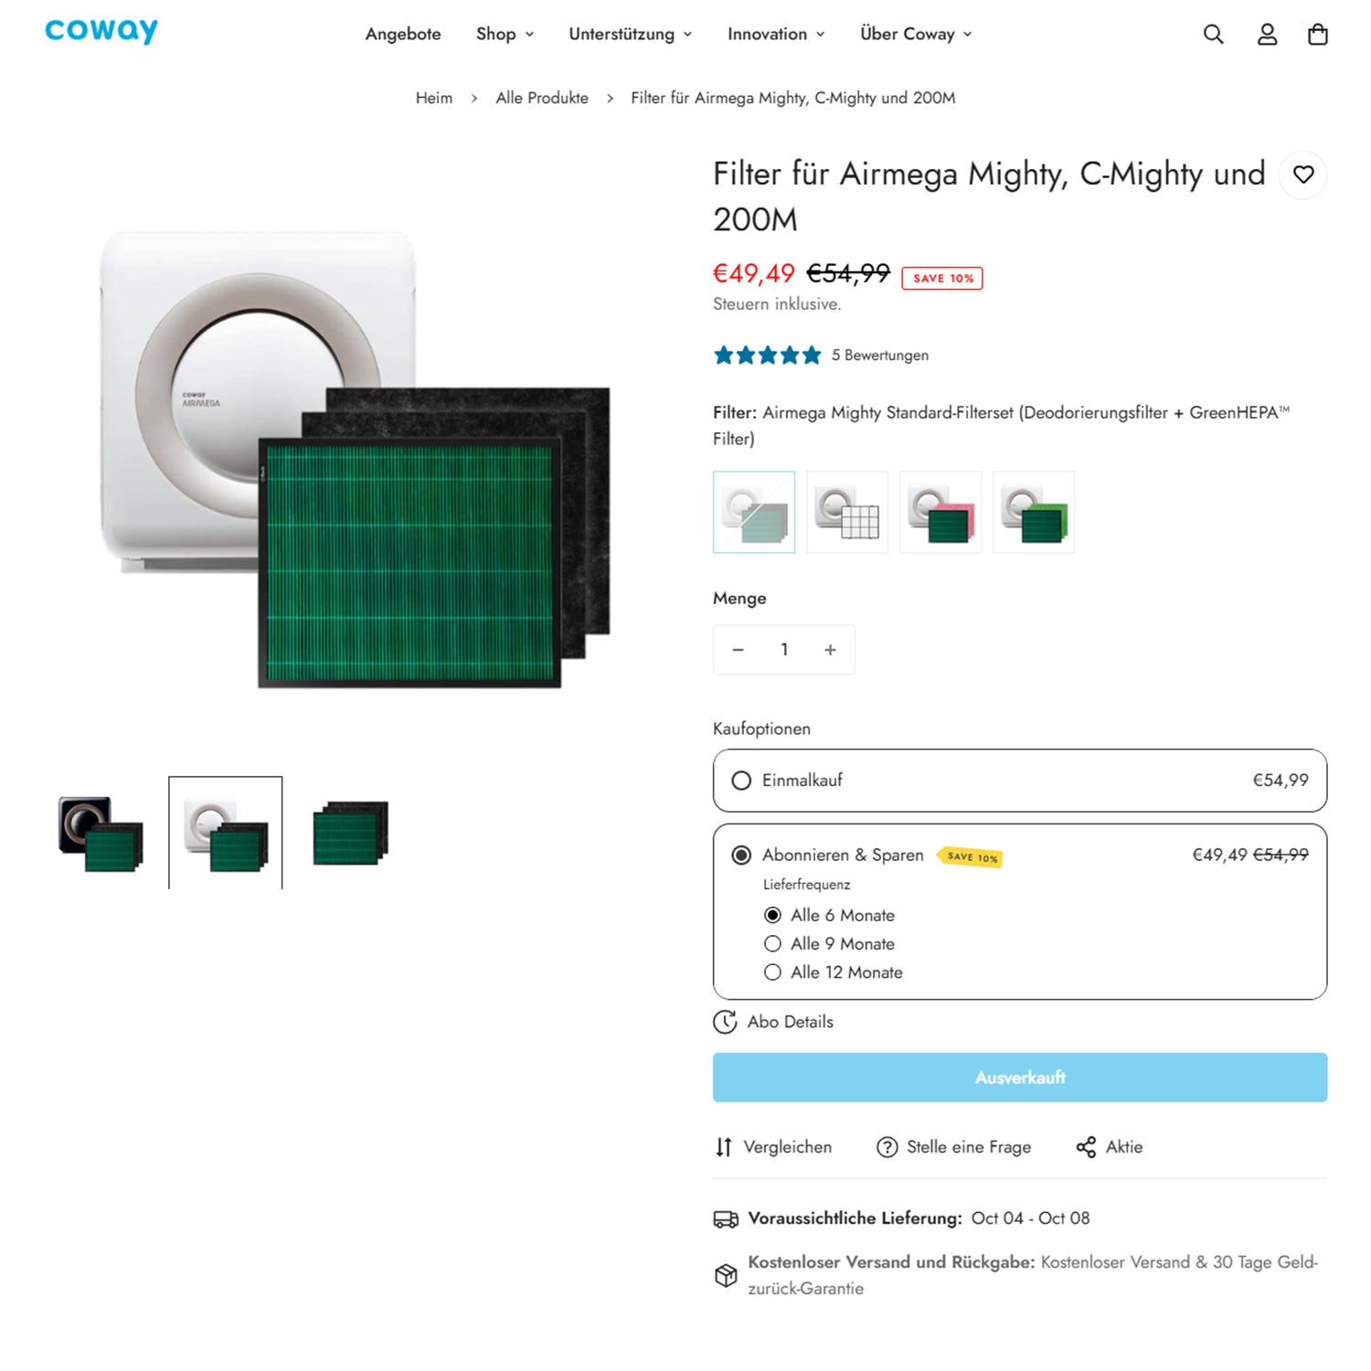Add product to wishlist heart icon
This screenshot has width=1371, height=1371.
click(1303, 175)
